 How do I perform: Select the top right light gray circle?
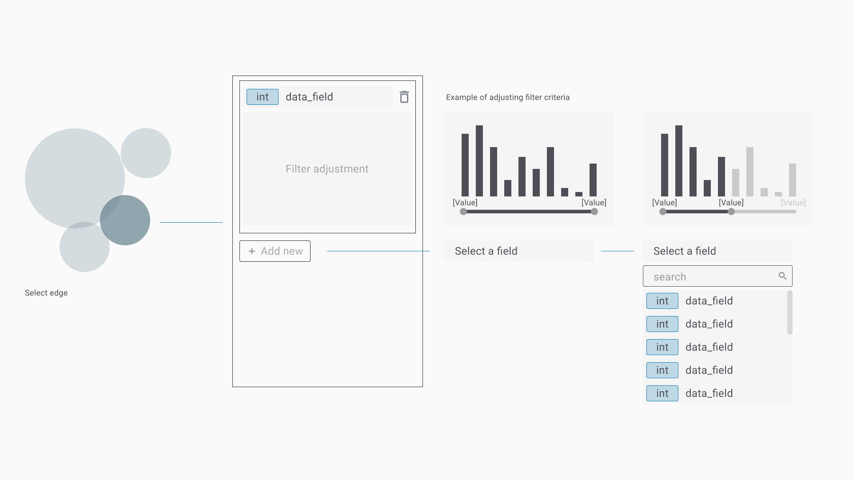coord(146,153)
